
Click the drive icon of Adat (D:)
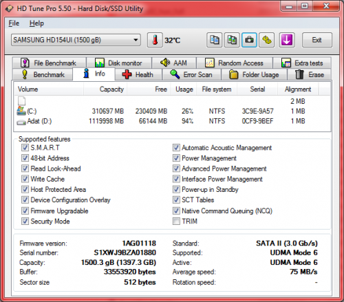pos(21,122)
